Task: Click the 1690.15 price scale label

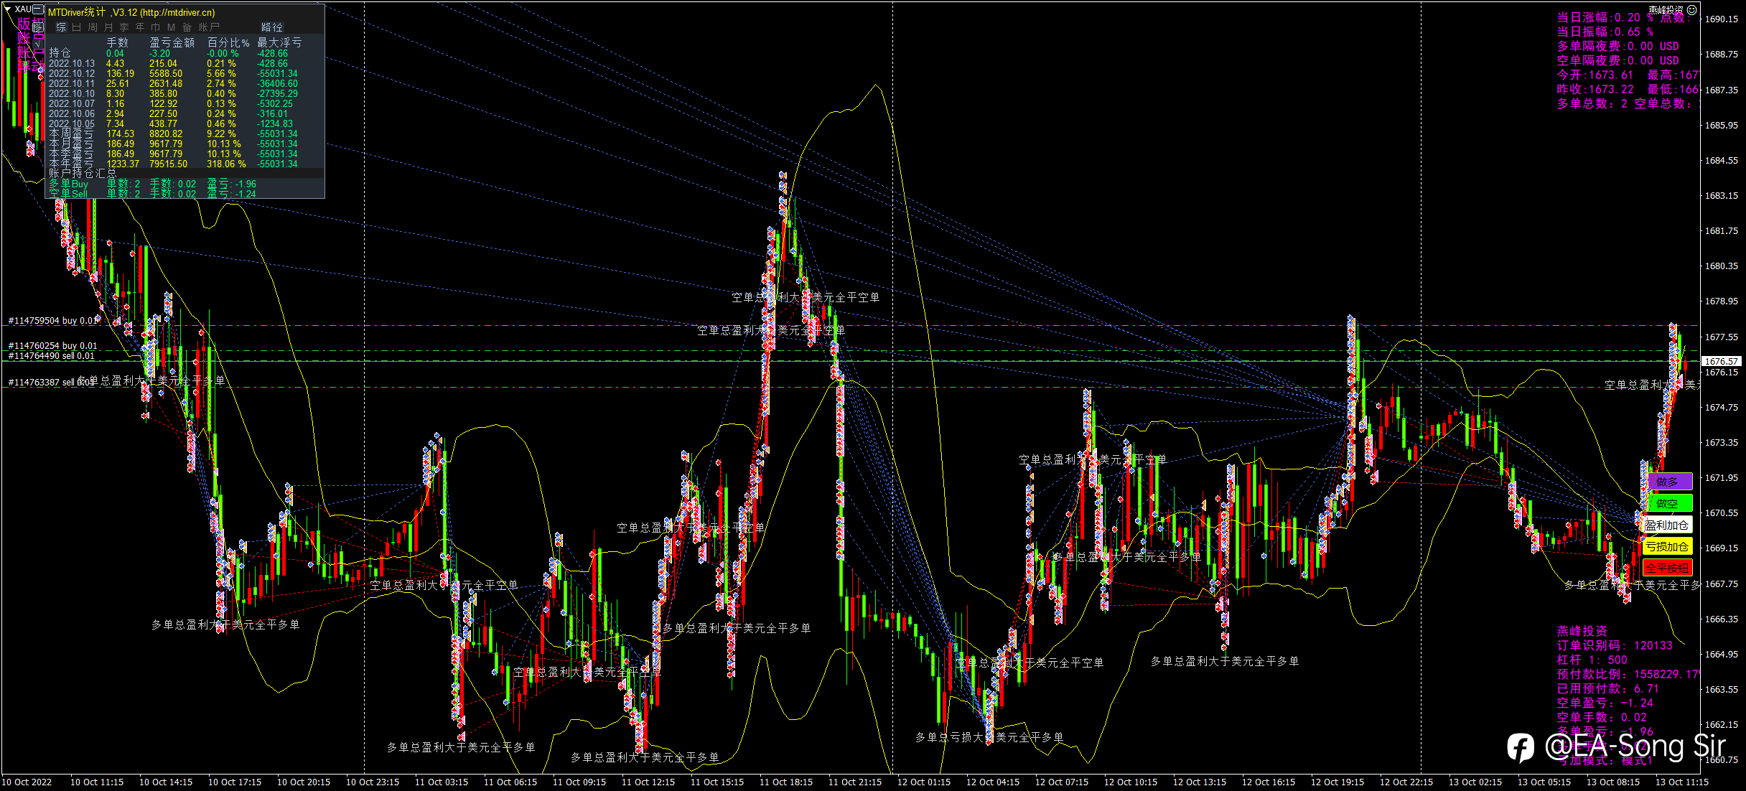Action: (x=1722, y=19)
